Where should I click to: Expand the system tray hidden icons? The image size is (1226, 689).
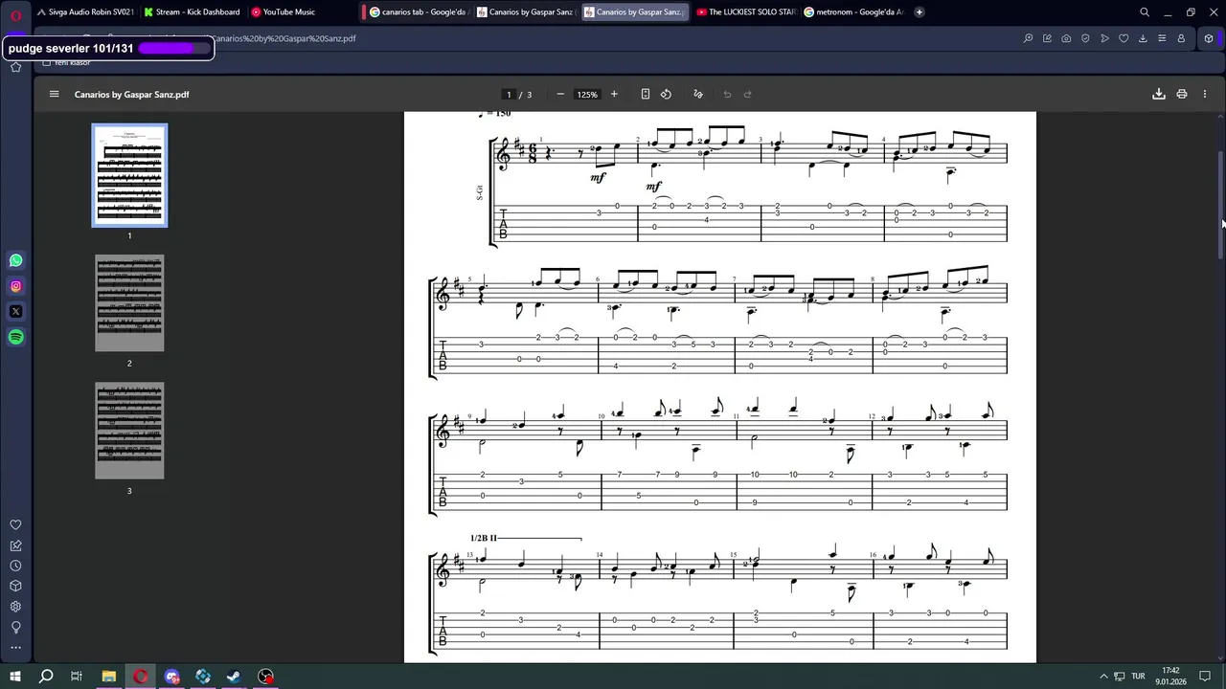pyautogui.click(x=1103, y=677)
